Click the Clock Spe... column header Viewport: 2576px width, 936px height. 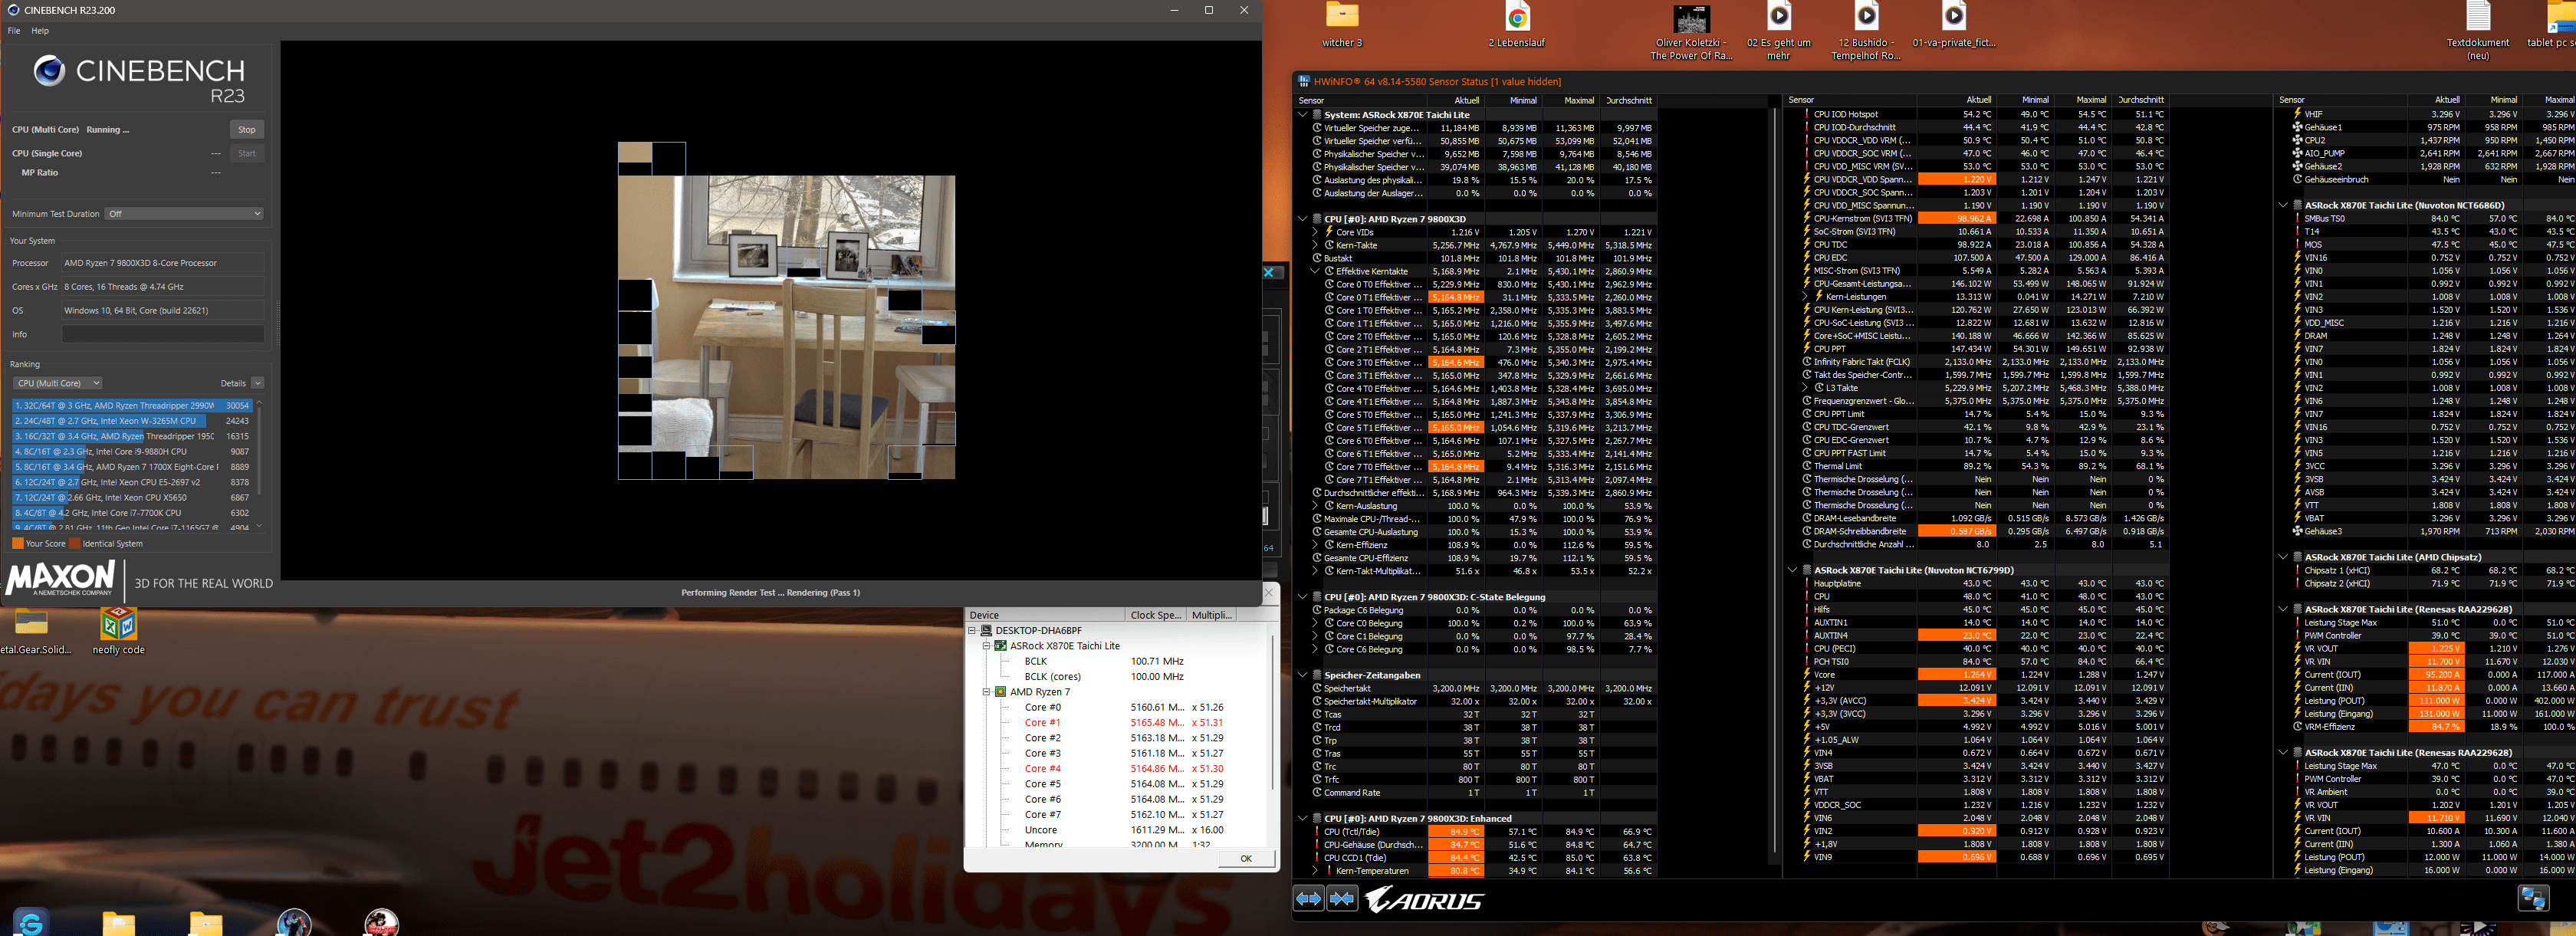click(1156, 615)
